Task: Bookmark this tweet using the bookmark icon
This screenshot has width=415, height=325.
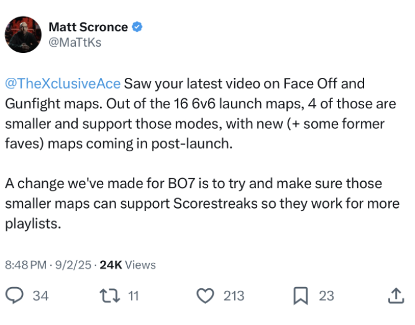Action: 301,296
